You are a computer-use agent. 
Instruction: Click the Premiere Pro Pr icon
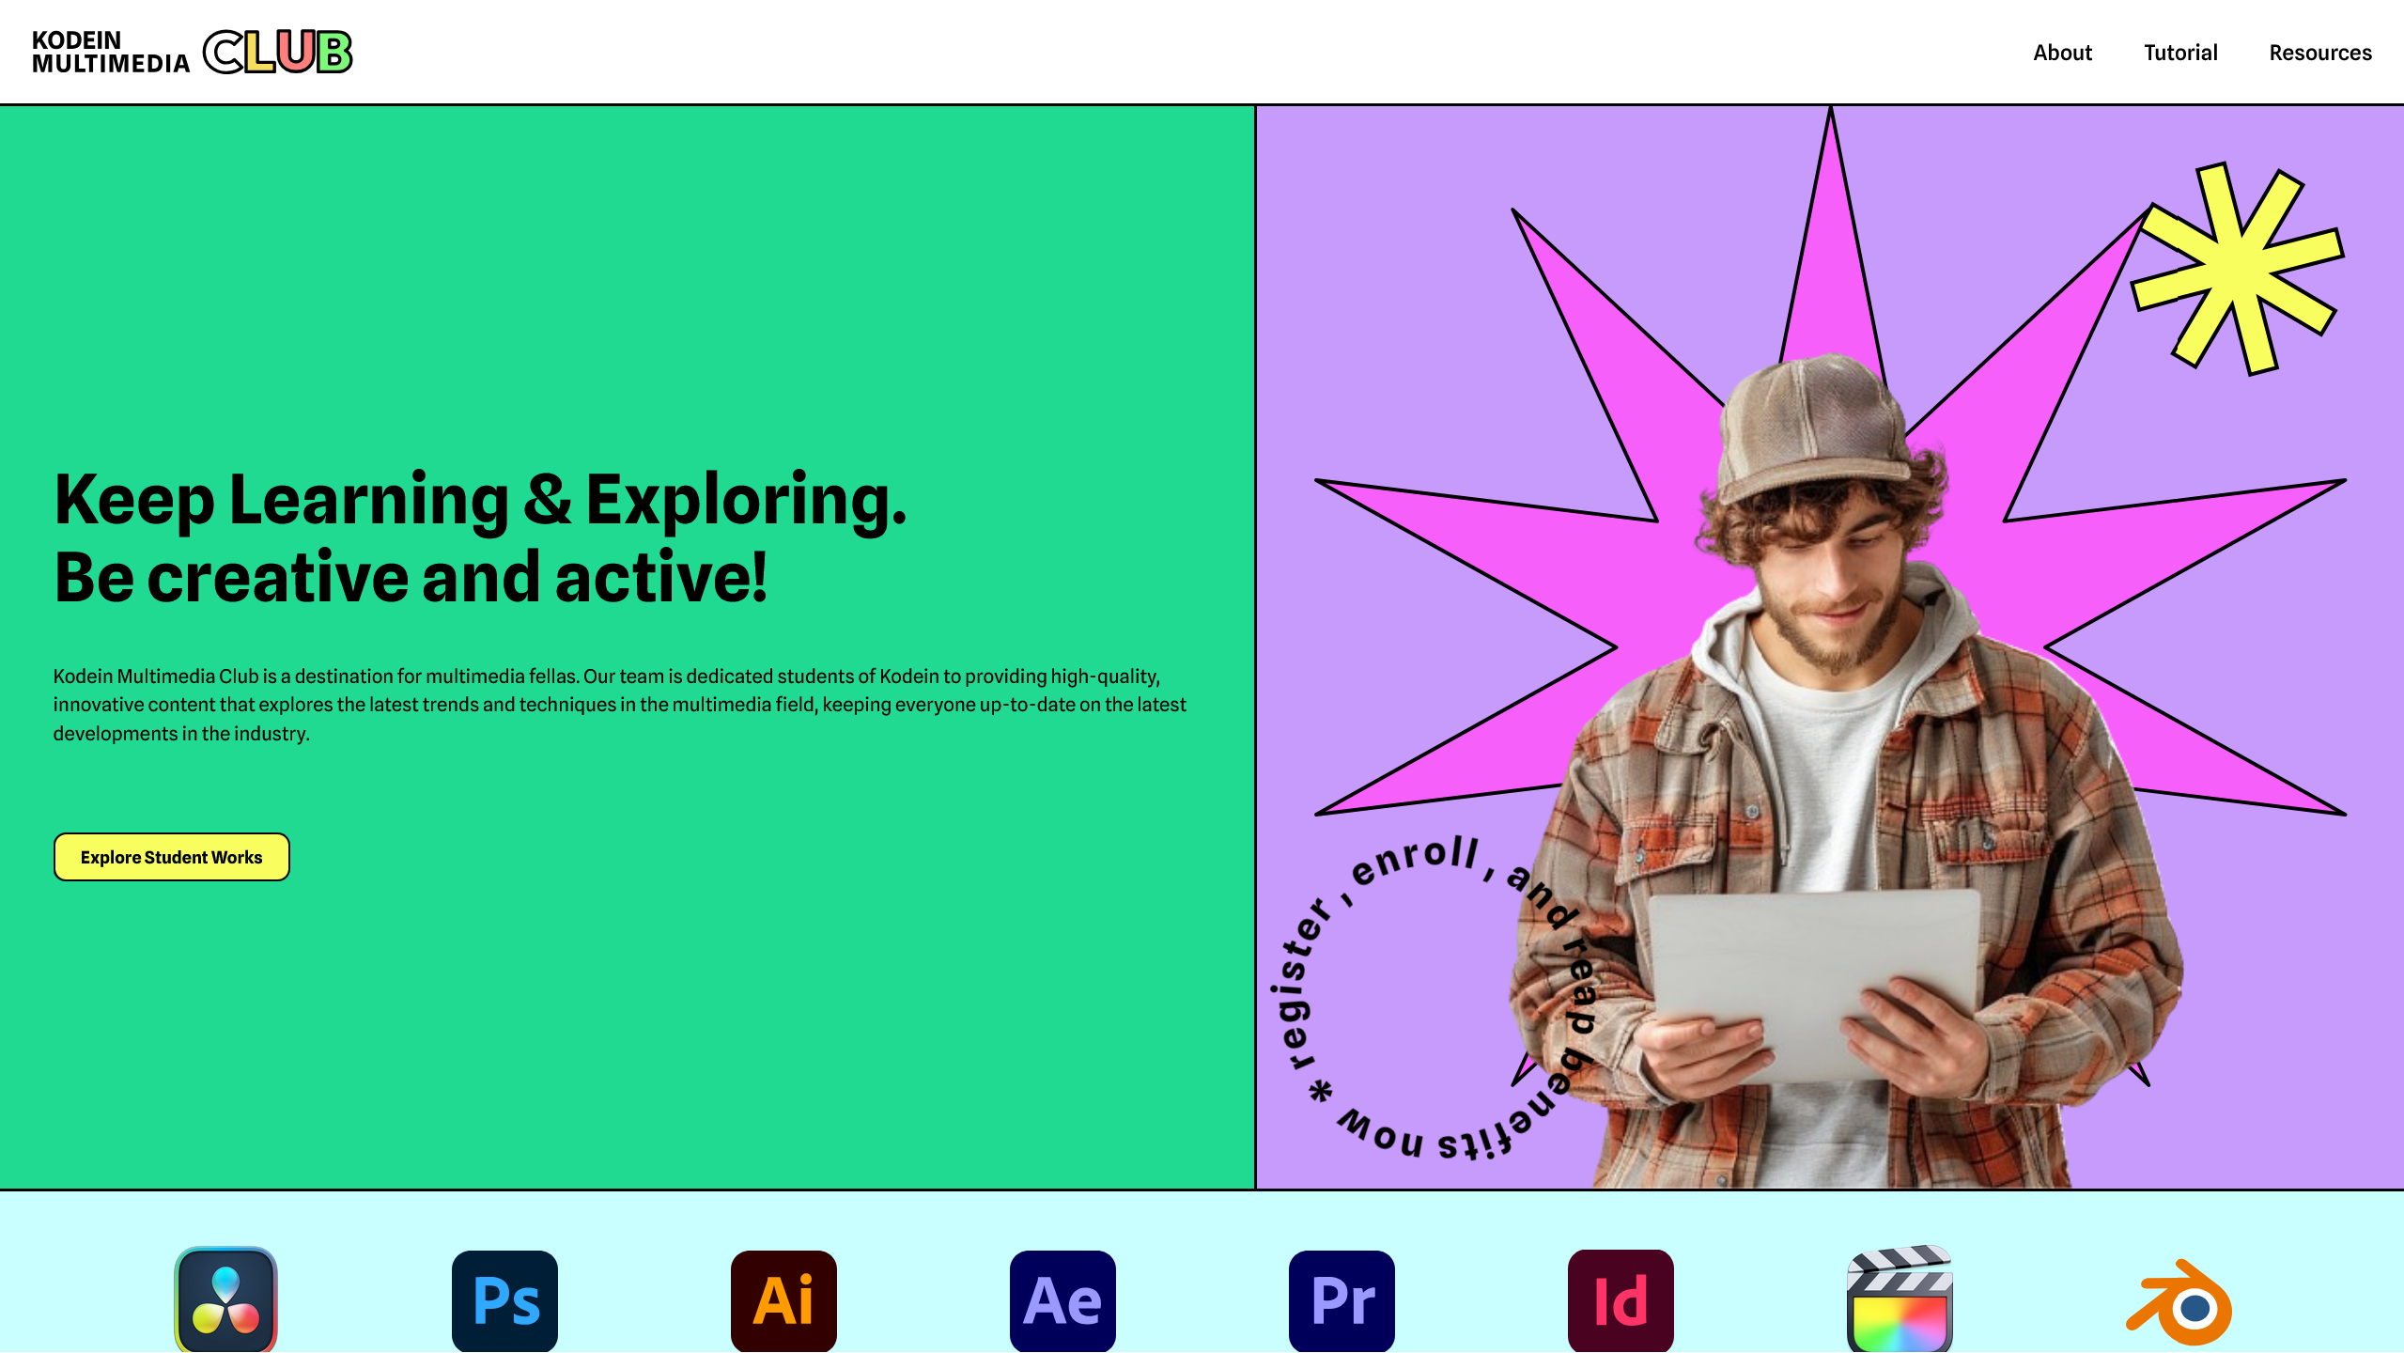[x=1342, y=1300]
